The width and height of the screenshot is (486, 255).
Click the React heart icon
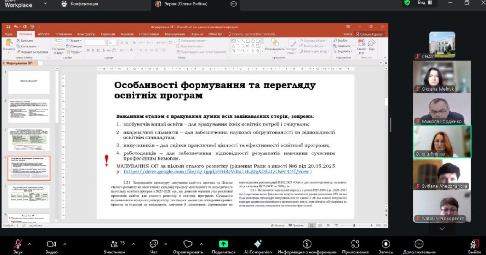tap(188, 244)
